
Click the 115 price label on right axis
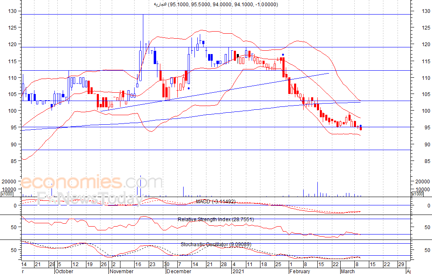pyautogui.click(x=426, y=61)
